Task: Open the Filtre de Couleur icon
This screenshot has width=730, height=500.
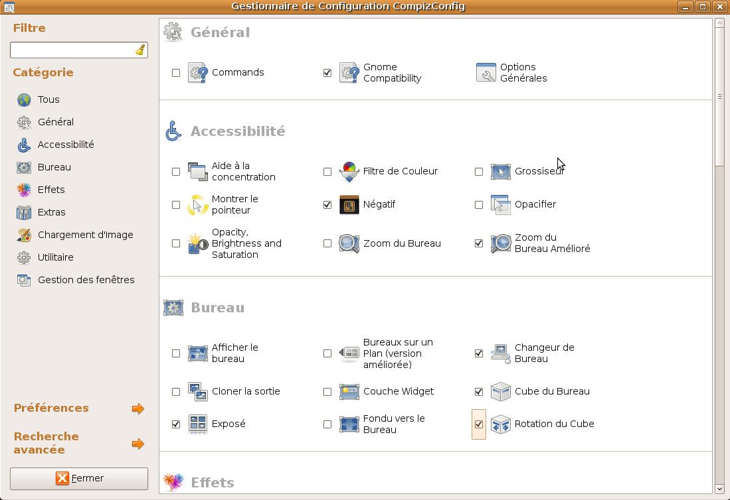Action: pos(349,172)
